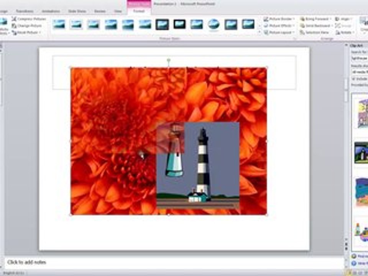The image size is (368, 276).
Task: Select the Picture Tools Format tab
Action: click(x=139, y=11)
